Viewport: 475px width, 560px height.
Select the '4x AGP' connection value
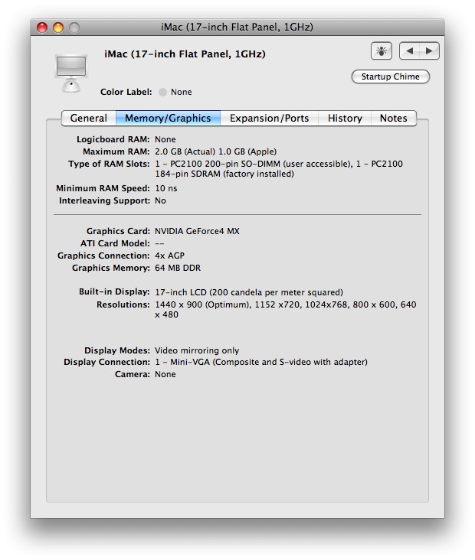(169, 256)
